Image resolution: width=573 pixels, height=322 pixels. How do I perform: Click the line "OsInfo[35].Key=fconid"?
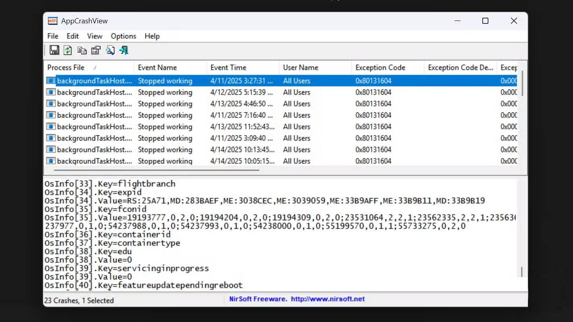[x=95, y=209]
